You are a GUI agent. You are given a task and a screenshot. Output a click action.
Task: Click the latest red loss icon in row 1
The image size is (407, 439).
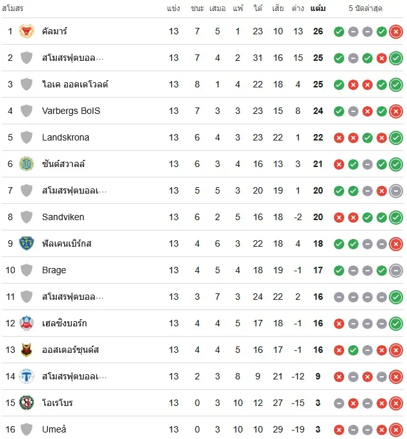pyautogui.click(x=396, y=32)
